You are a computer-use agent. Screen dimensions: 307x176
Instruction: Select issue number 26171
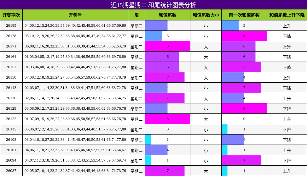11,46
